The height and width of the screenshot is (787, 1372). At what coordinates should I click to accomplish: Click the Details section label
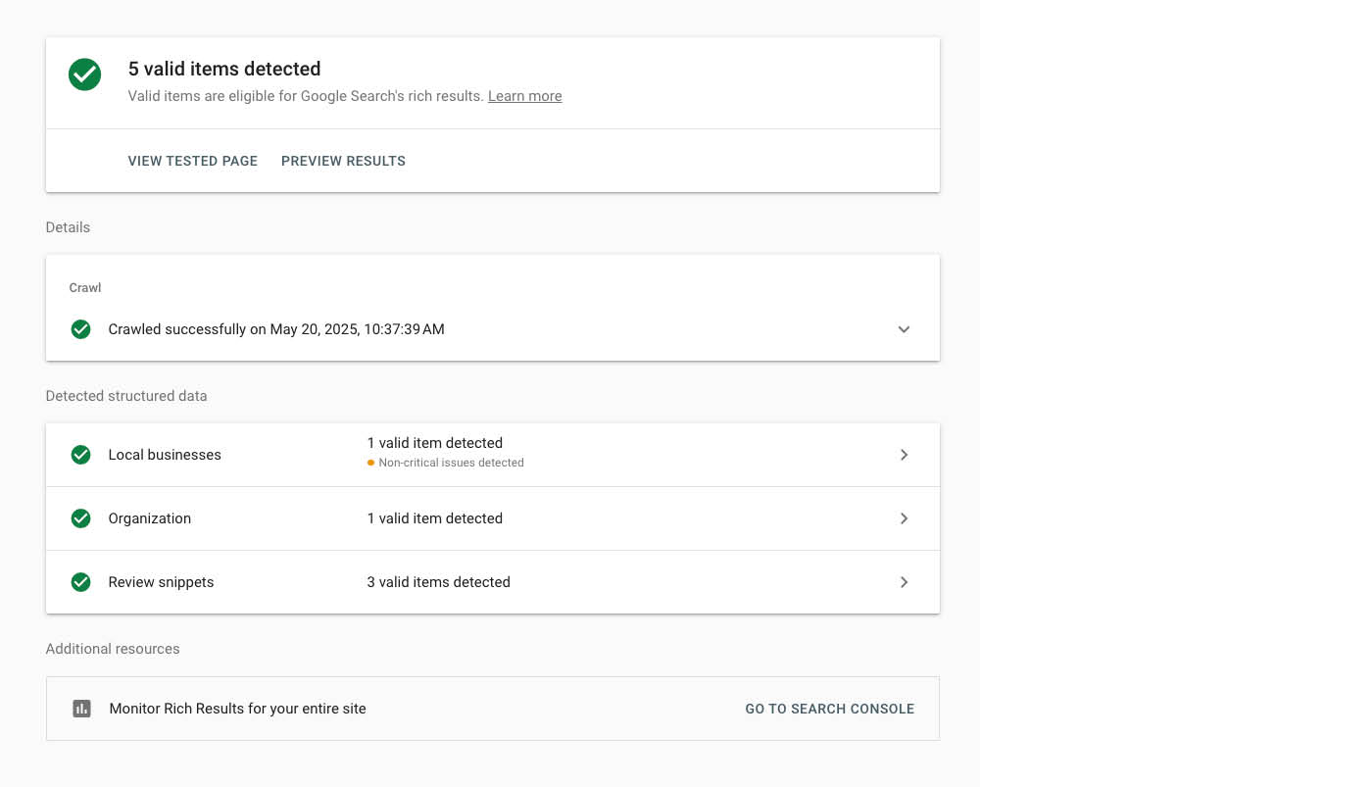(x=68, y=227)
